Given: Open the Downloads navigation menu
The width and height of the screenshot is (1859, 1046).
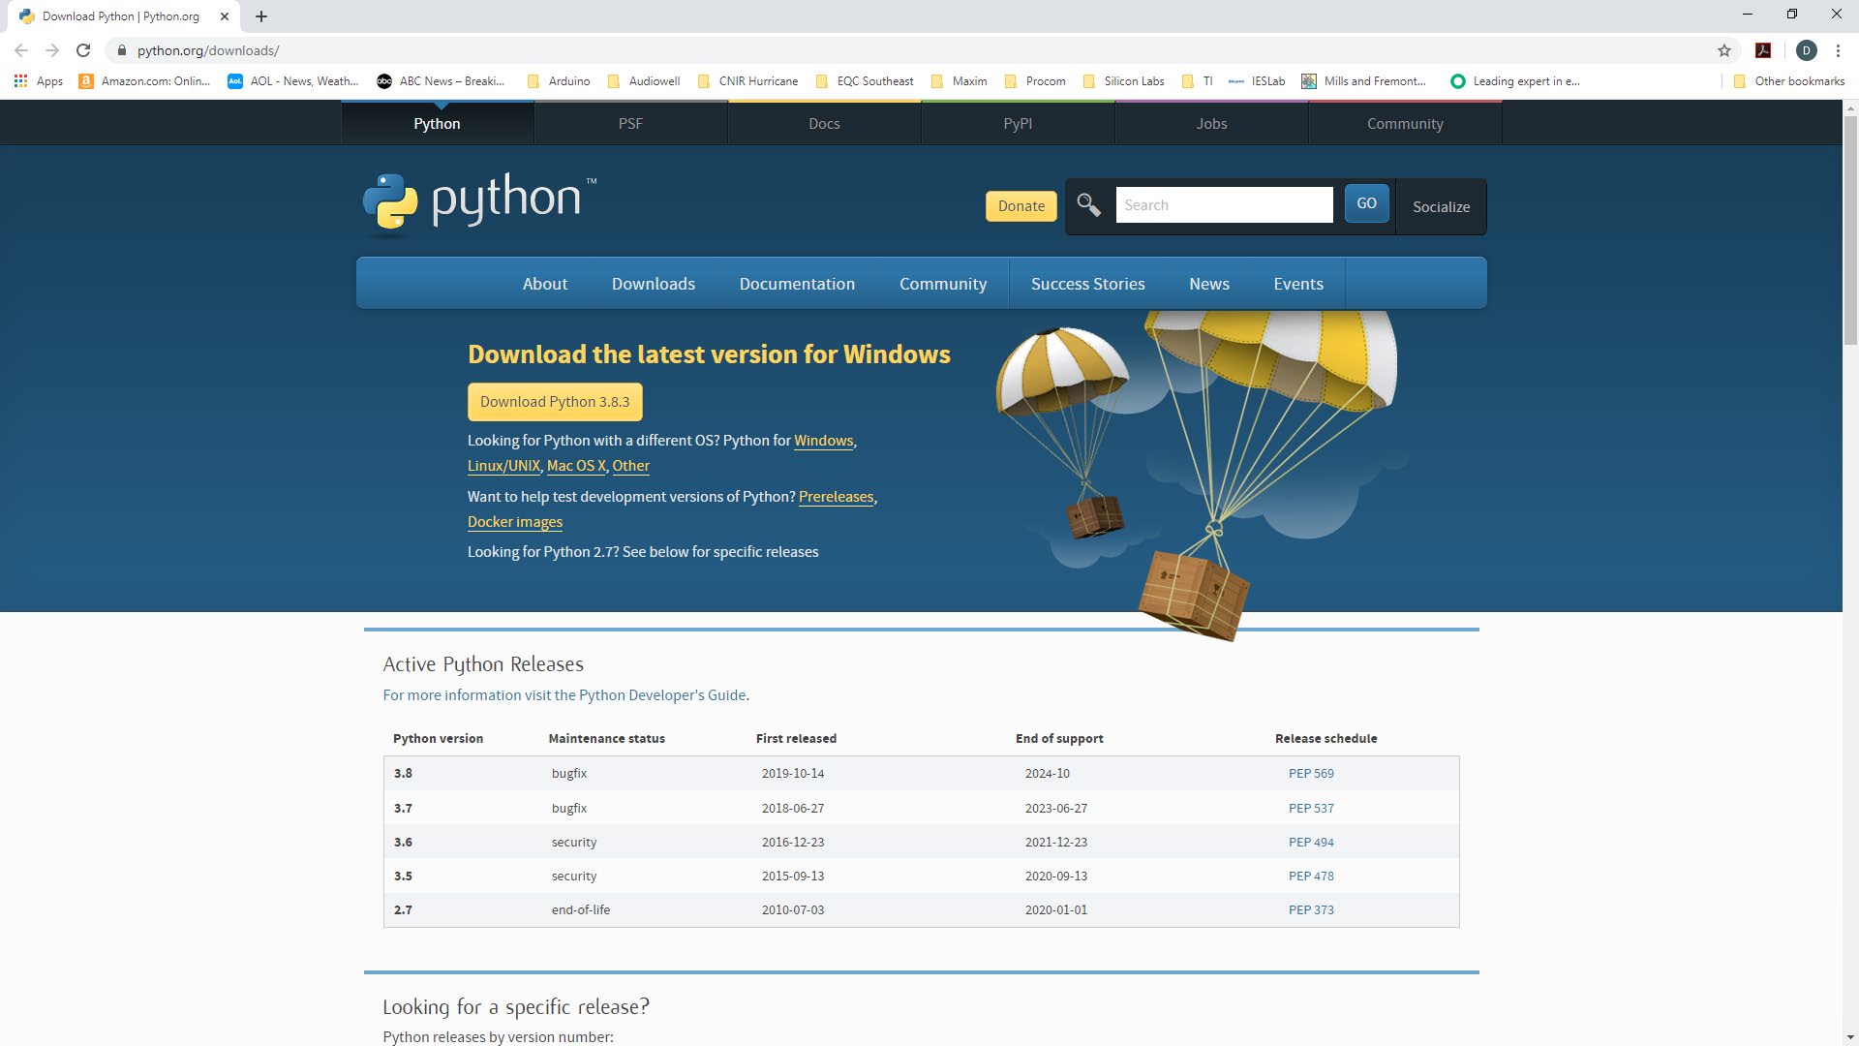Looking at the screenshot, I should click(x=653, y=284).
